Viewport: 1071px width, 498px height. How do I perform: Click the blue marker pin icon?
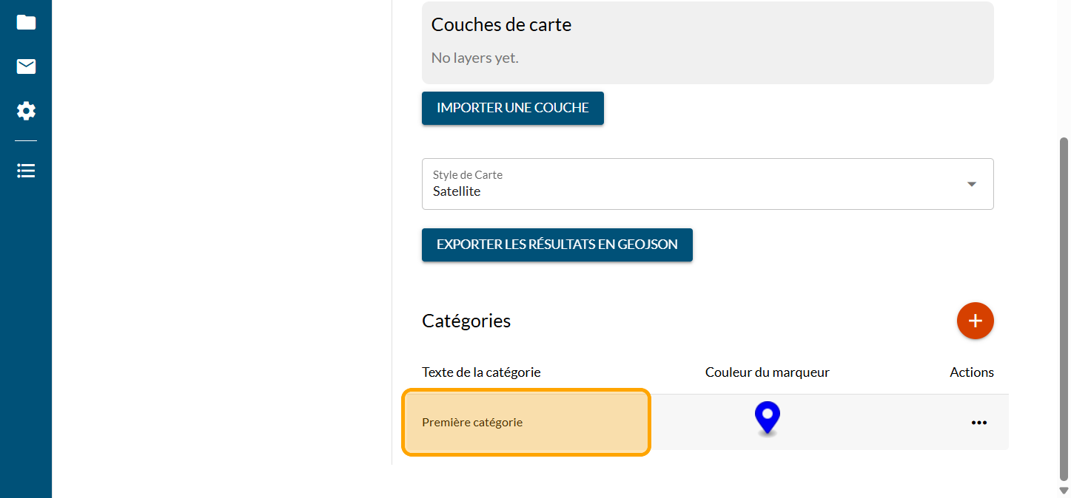[768, 418]
